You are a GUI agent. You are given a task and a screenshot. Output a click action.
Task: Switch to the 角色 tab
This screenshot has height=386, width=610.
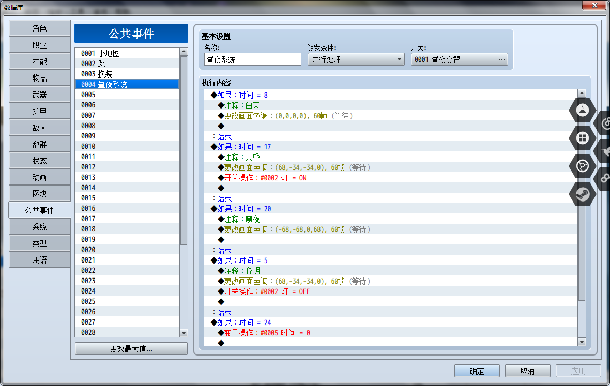click(x=39, y=29)
